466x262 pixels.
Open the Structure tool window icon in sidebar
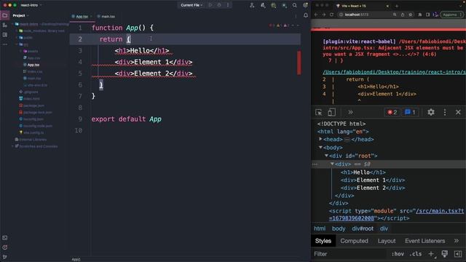[x=5, y=35]
